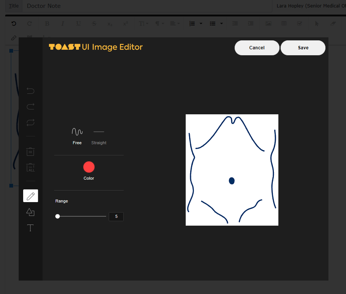The image size is (346, 294).
Task: Click the navel dot on the abdomen drawing
Action: pos(232,181)
